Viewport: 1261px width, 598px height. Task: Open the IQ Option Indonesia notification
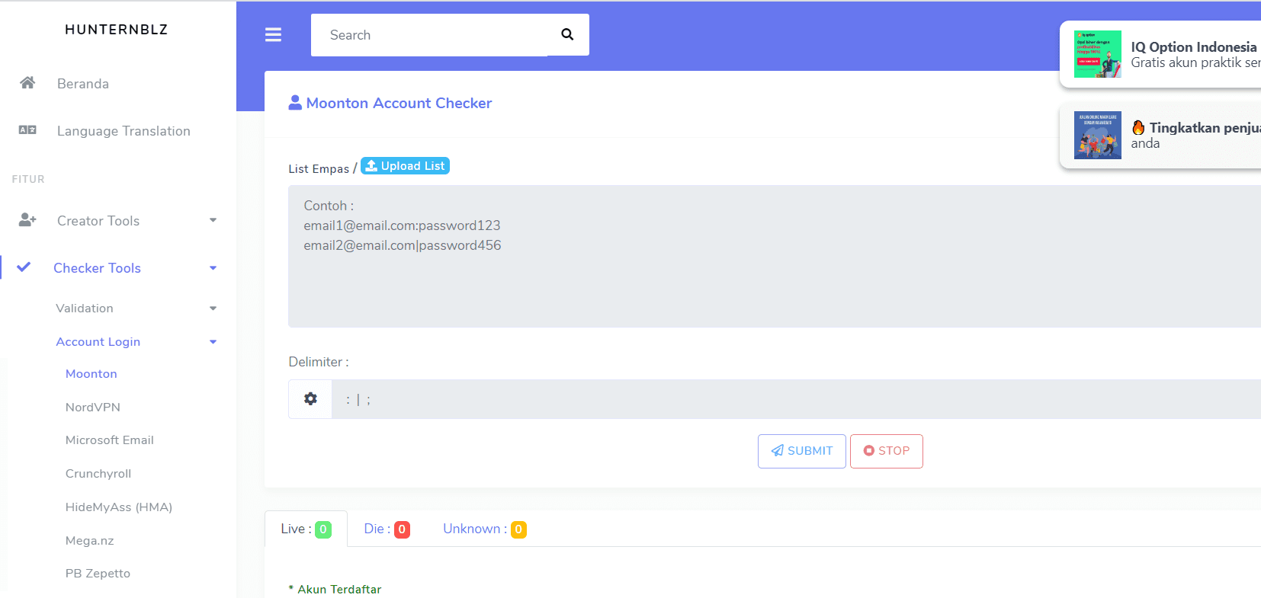(x=1160, y=55)
